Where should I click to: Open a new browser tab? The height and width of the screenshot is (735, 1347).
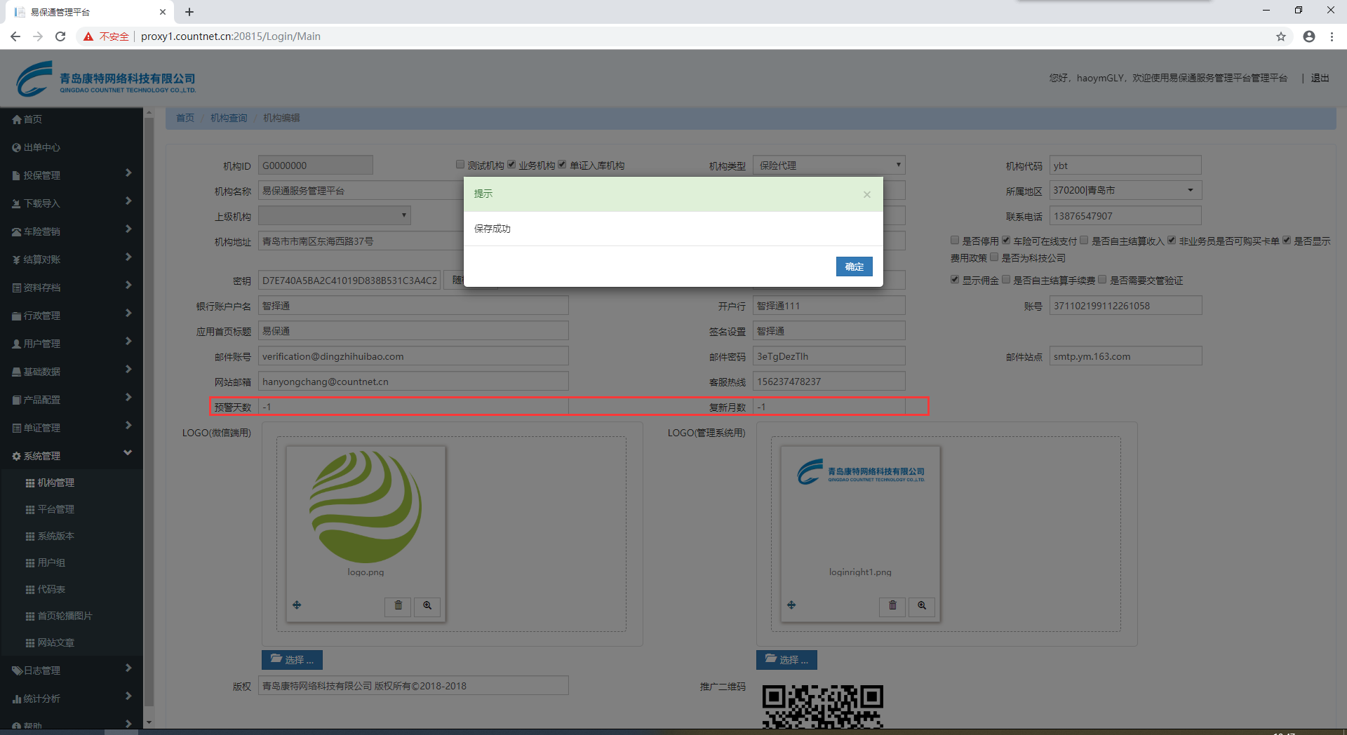click(189, 12)
